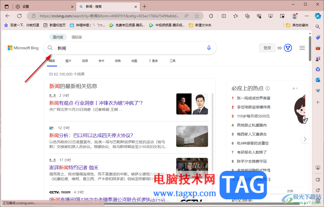Show next hot topics with arrow
This screenshot has width=324, height=207.
(x=305, y=139)
